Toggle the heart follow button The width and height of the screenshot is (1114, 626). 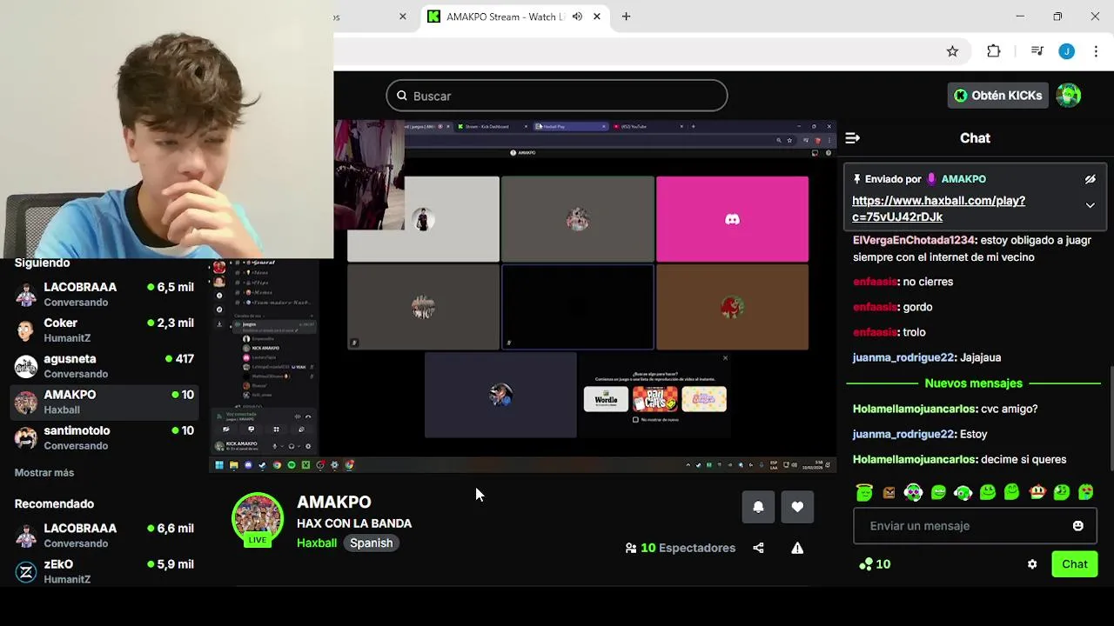(x=797, y=507)
